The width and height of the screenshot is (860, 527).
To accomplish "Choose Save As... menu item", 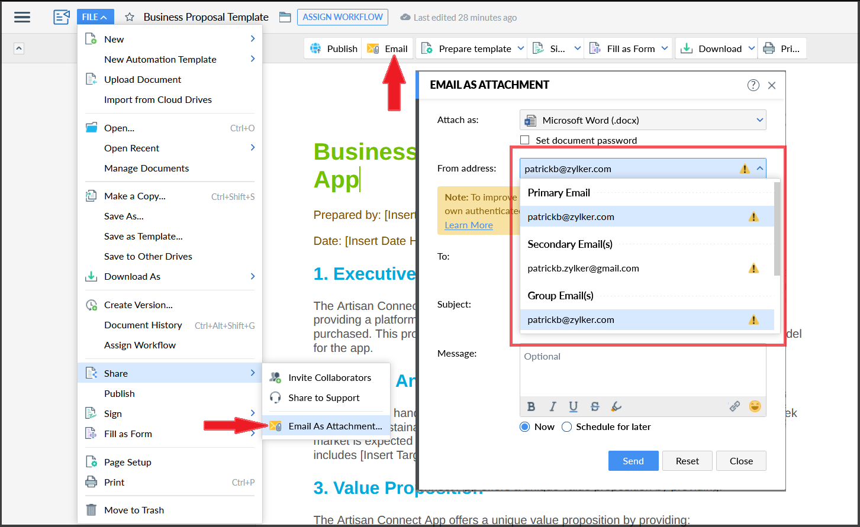I will (170, 216).
